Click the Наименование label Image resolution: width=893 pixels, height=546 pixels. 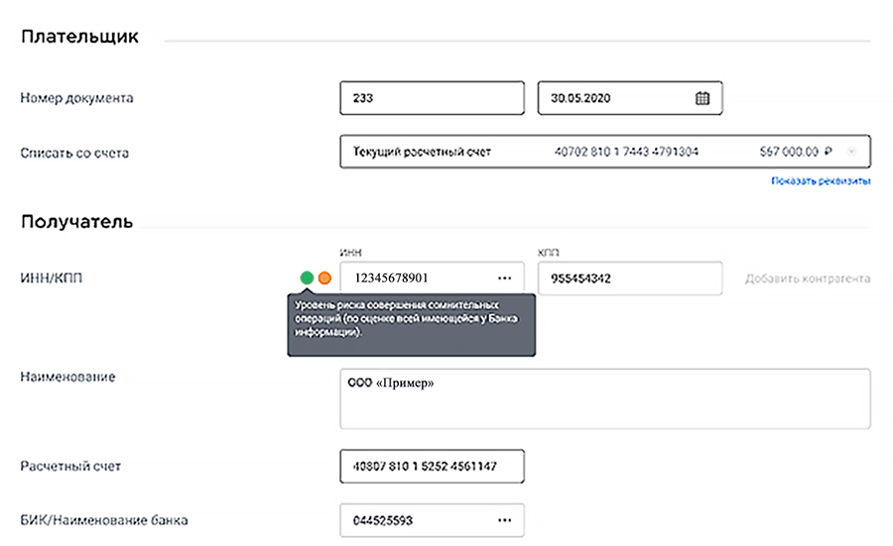67,378
